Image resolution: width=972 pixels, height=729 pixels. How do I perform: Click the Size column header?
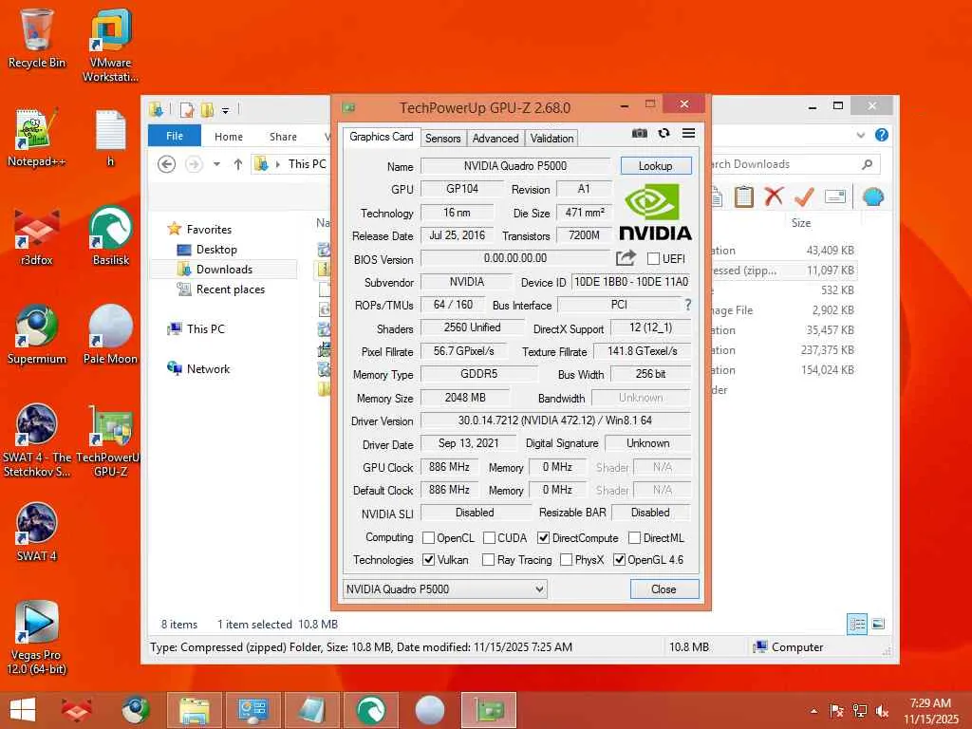coord(801,222)
